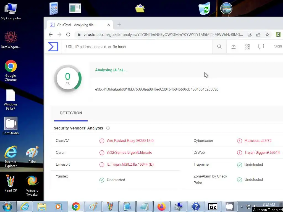Open Paint XP desktop icon
This screenshot has height=212, width=283.
[x=11, y=183]
